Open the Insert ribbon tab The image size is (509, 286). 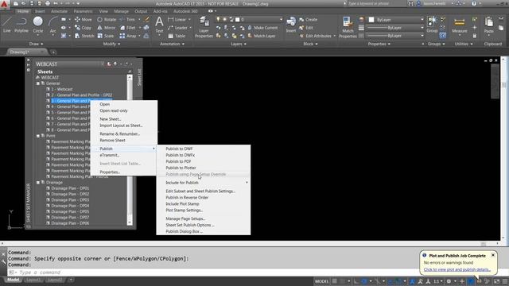tap(40, 11)
